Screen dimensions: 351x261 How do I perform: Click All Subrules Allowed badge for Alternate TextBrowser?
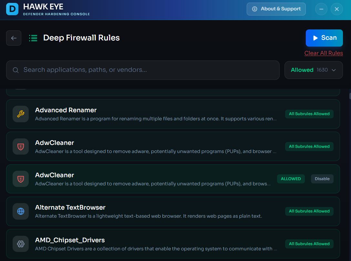click(x=309, y=211)
